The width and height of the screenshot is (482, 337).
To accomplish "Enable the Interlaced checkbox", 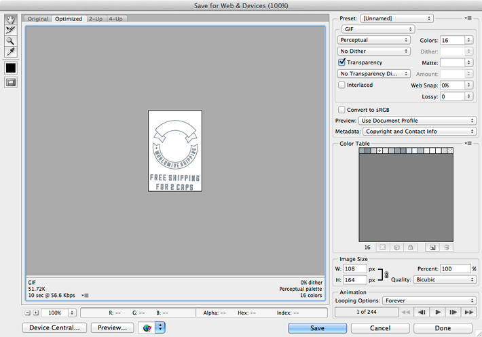I will (x=342, y=85).
